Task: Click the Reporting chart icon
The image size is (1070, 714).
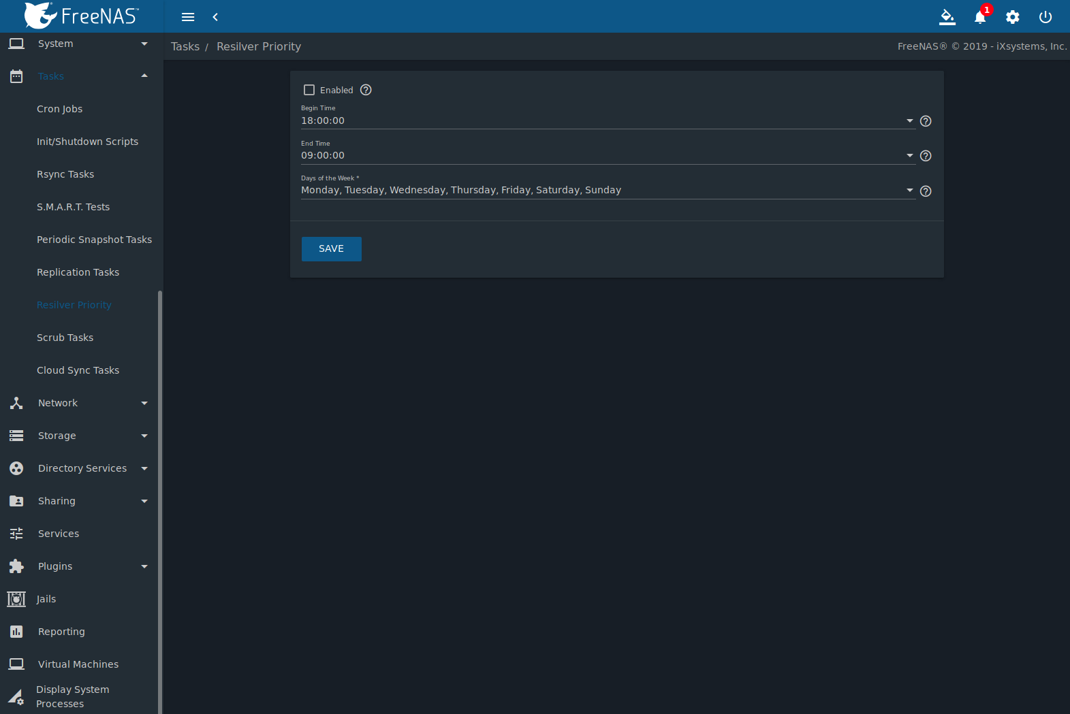Action: tap(16, 632)
